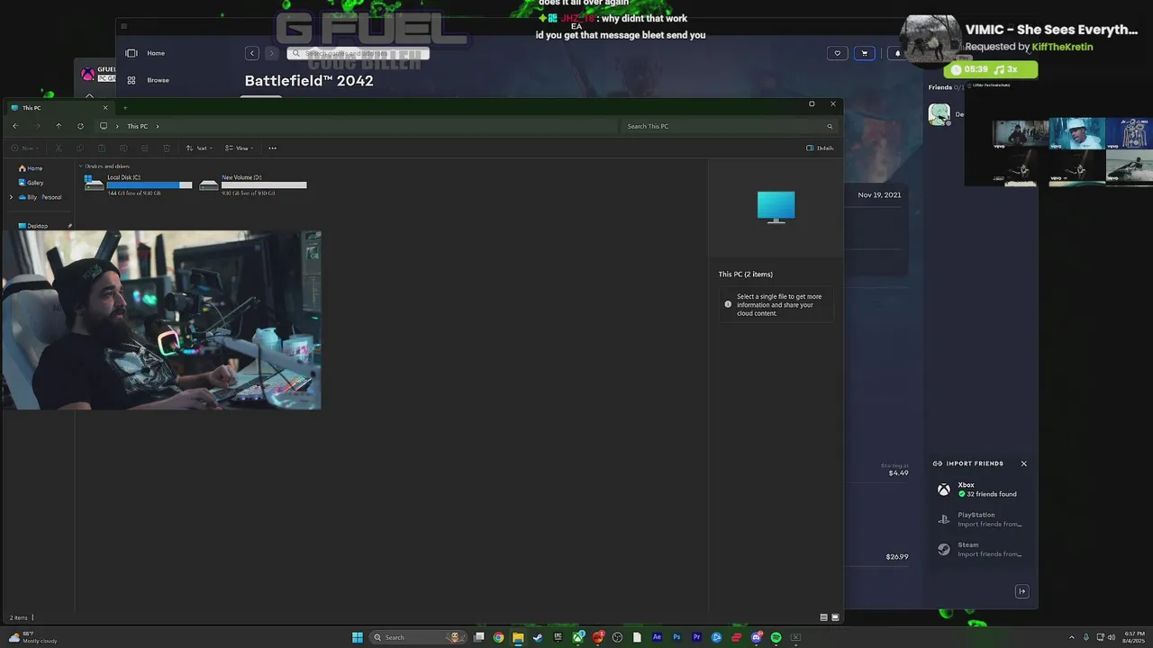Click the Rename toolbar icon
Image resolution: width=1153 pixels, height=648 pixels.
pos(123,148)
